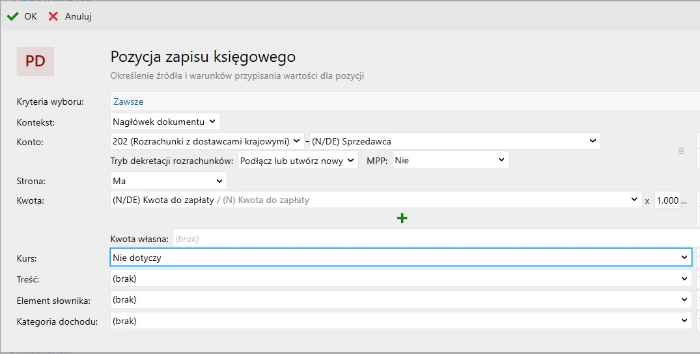700x354 pixels.
Task: Click the green checkmark OK icon
Action: coord(12,16)
